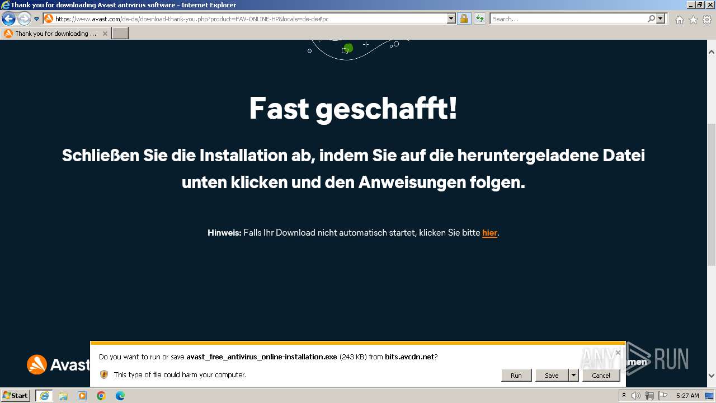The image size is (716, 403).
Task: Expand the Save options dropdown arrow
Action: click(x=573, y=376)
